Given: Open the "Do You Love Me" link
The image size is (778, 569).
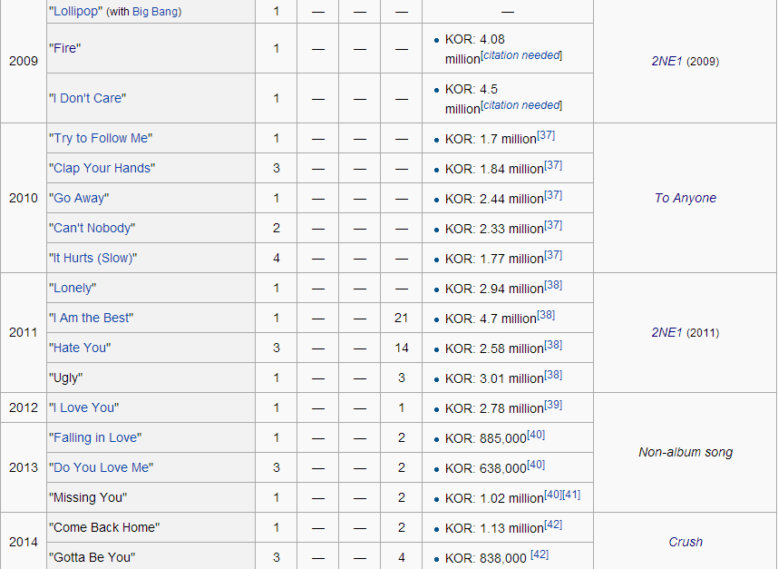Looking at the screenshot, I should 102,467.
